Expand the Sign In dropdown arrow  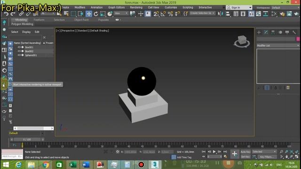pos(250,8)
